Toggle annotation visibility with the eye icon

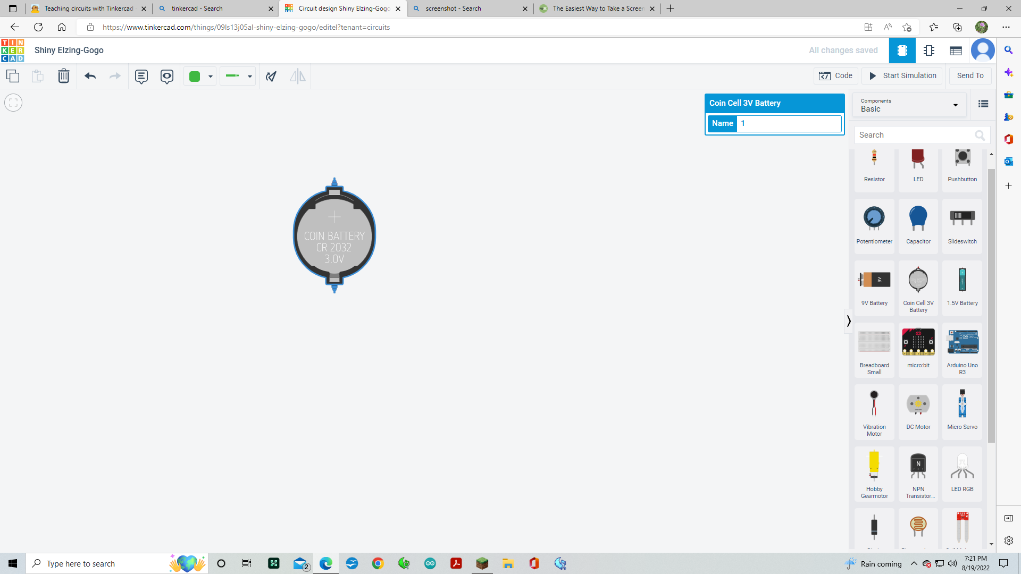coord(167,76)
